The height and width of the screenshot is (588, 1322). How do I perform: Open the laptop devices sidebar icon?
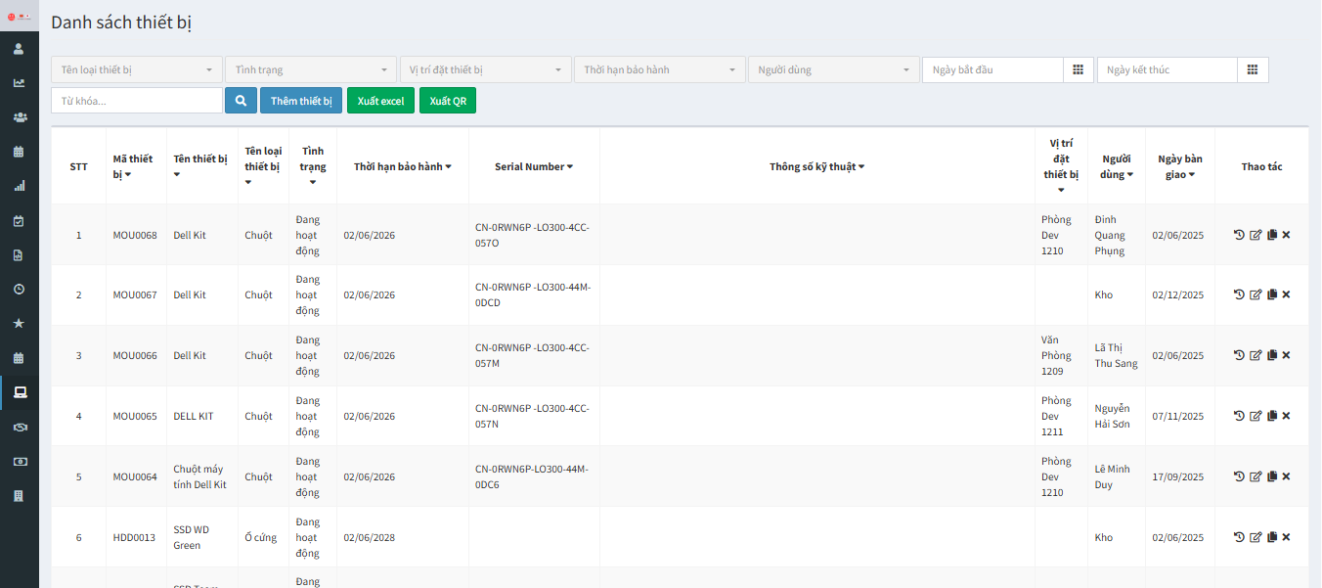[x=20, y=392]
